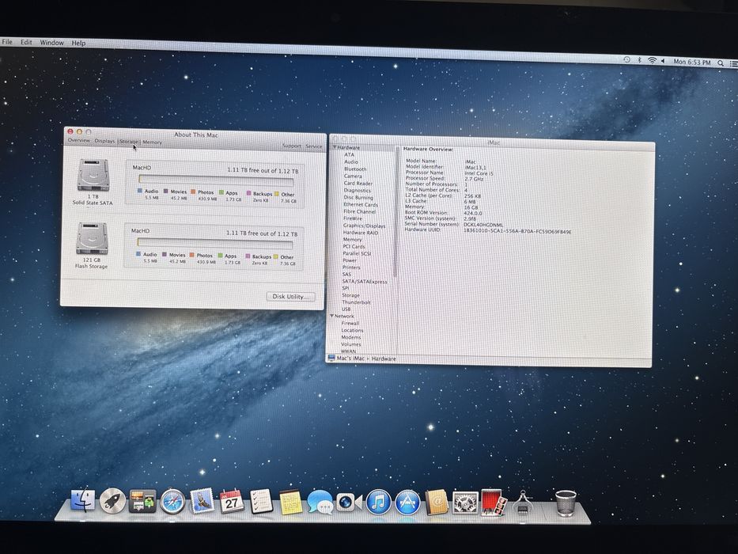Open Messages speech bubble icon
Image resolution: width=738 pixels, height=554 pixels.
pos(320,503)
